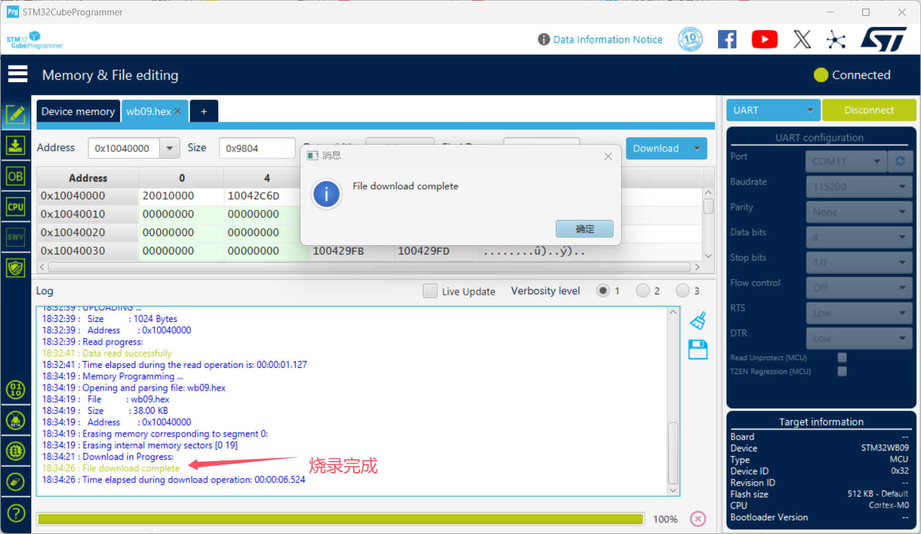Viewport: 921px width, 534px height.
Task: Add a new tab with plus
Action: click(204, 111)
